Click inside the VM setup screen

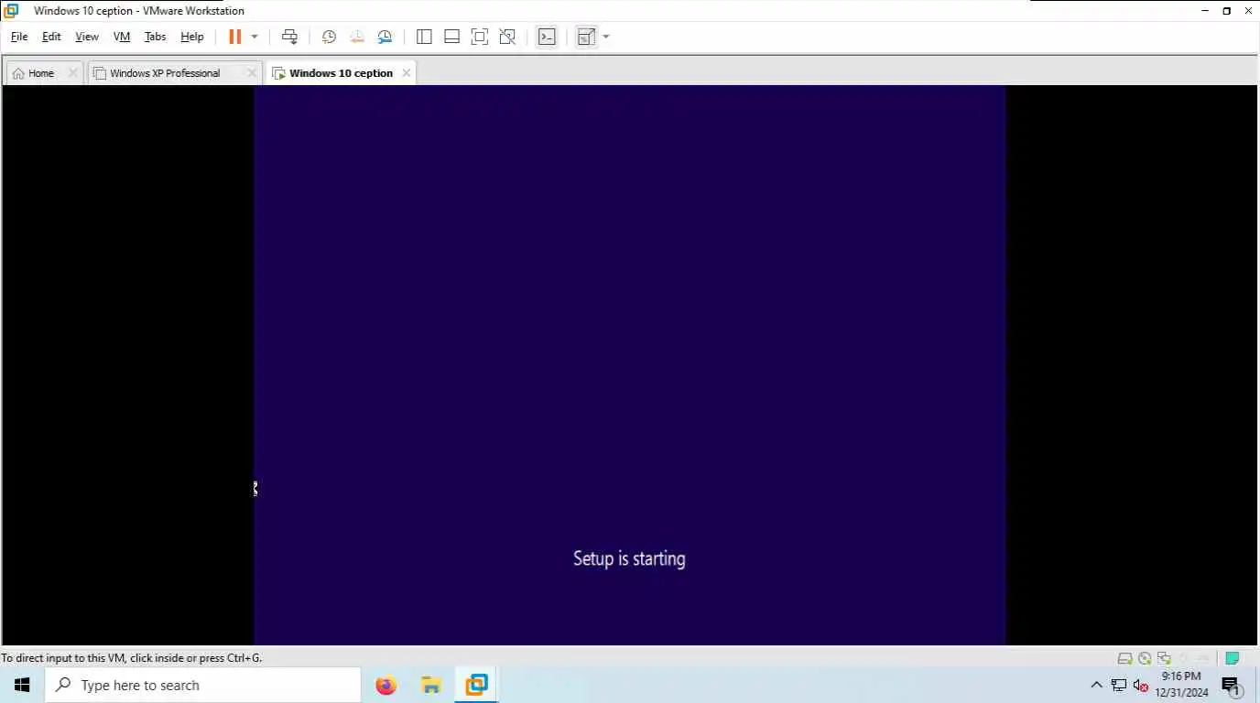pos(630,365)
